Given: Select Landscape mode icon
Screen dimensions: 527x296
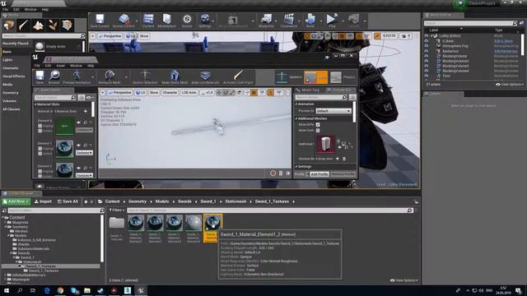Looking at the screenshot, I should point(38,25).
